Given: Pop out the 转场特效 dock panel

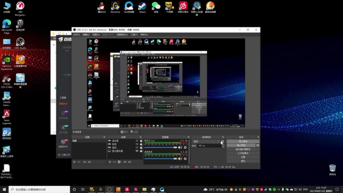Looking at the screenshot, I should point(223,137).
